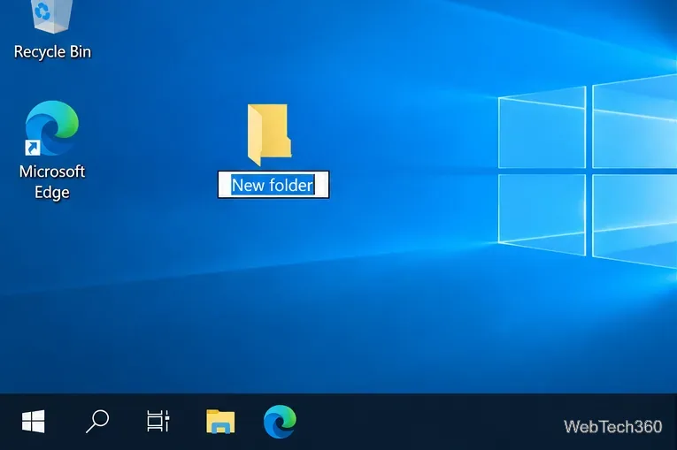Click inside the New folder name field
677x450 pixels.
[273, 185]
